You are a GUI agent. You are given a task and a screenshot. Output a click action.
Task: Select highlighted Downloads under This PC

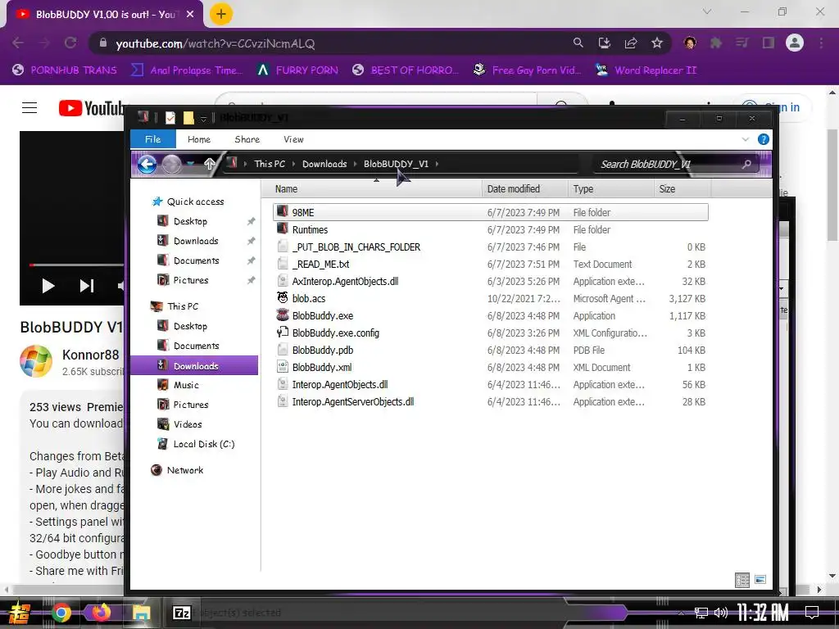[194, 365]
